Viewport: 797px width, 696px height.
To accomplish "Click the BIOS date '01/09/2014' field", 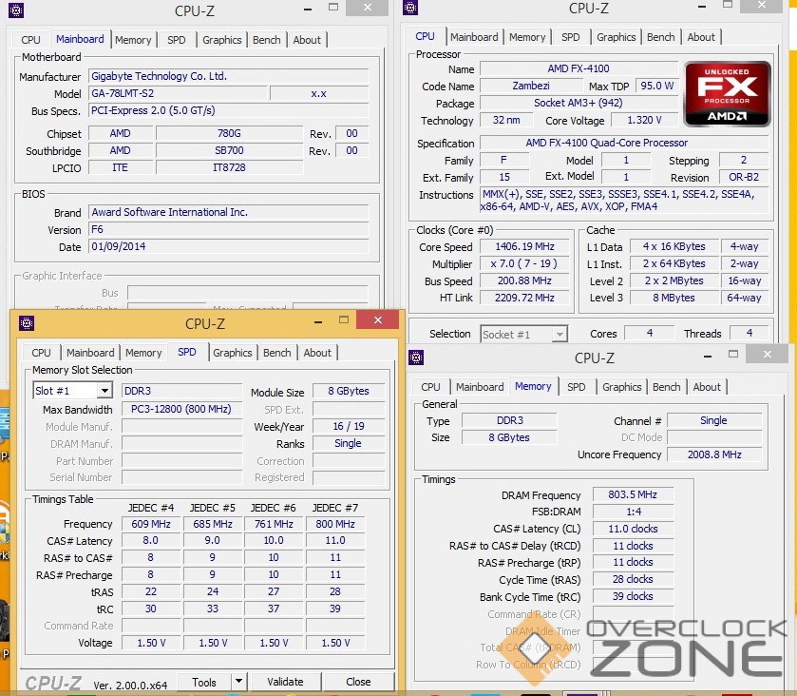I will [228, 246].
